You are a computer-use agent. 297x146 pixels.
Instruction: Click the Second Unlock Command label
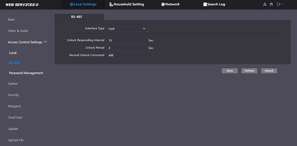click(x=87, y=55)
